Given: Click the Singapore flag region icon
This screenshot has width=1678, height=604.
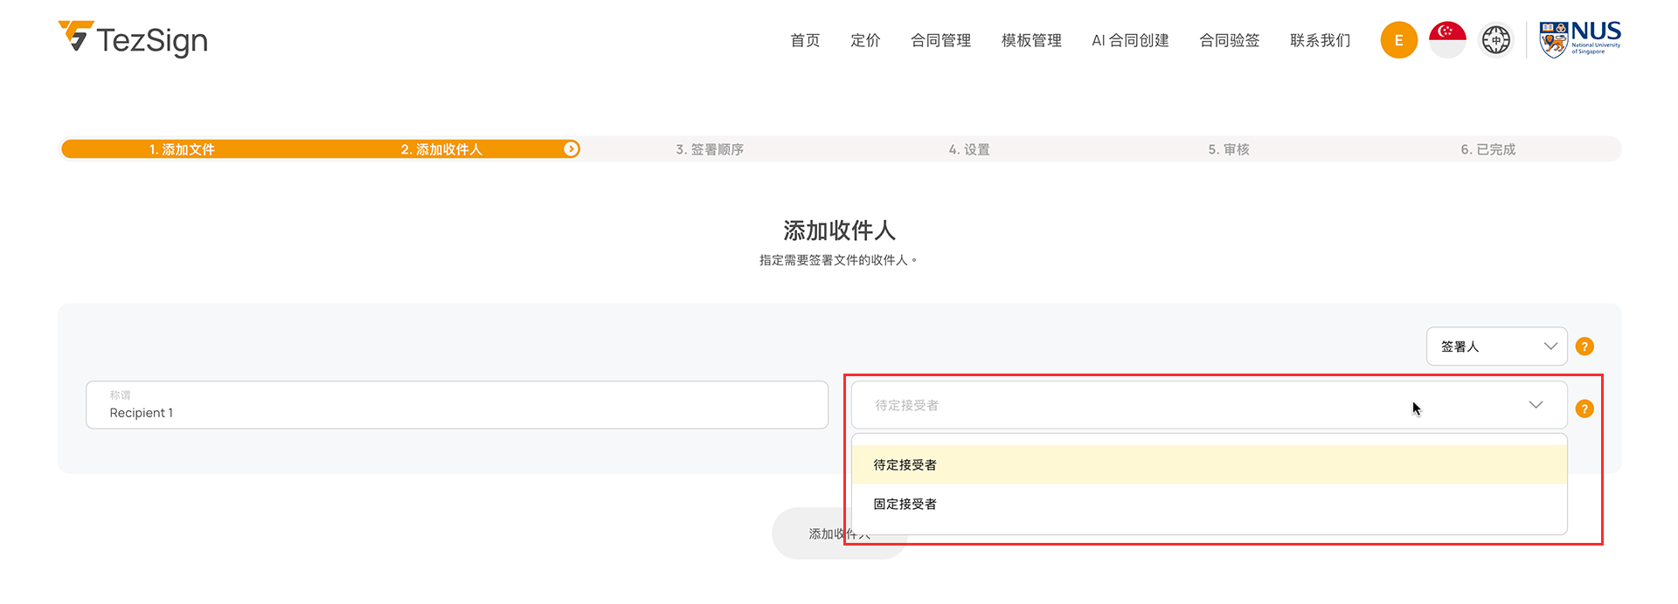Looking at the screenshot, I should [x=1447, y=40].
